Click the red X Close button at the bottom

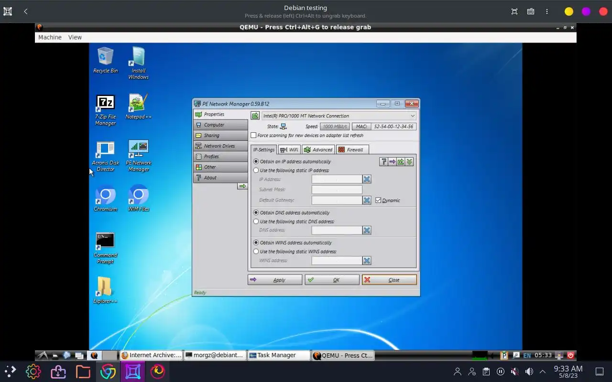tap(389, 280)
